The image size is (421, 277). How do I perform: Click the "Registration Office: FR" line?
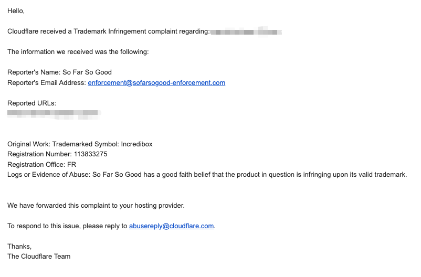pyautogui.click(x=42, y=165)
